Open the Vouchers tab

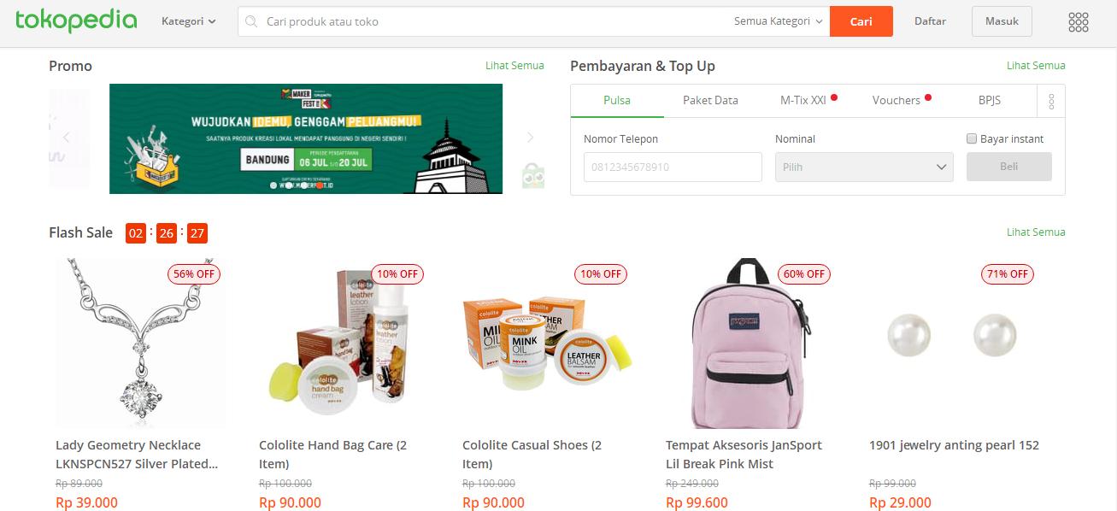pos(897,100)
